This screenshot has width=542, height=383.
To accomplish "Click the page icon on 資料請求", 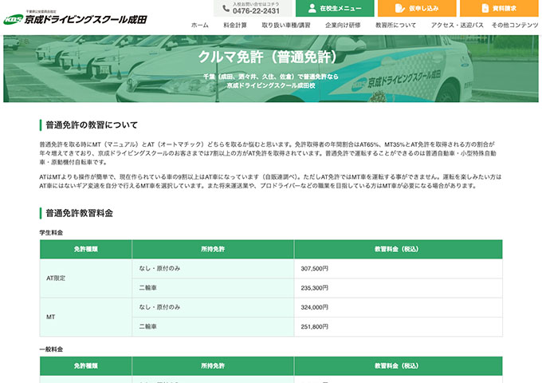I will click(x=485, y=8).
